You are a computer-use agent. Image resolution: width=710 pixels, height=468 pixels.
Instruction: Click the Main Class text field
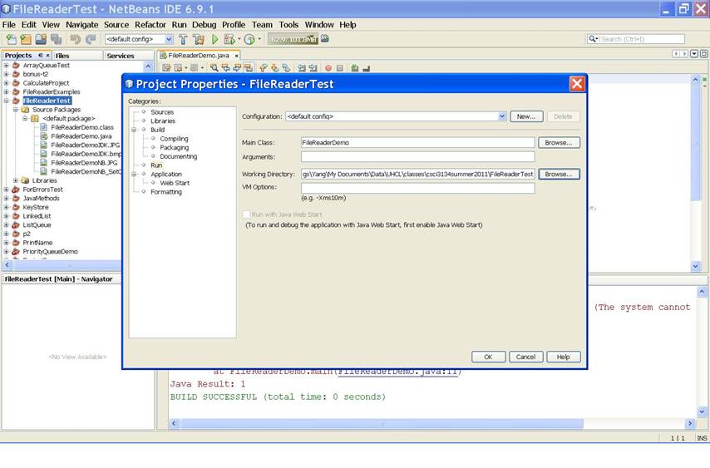pos(417,143)
